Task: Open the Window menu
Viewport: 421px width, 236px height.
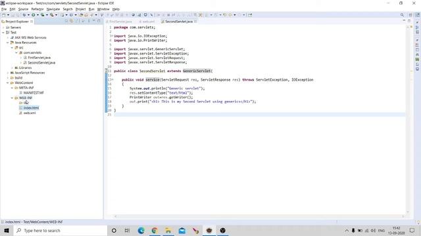Action: click(103, 9)
